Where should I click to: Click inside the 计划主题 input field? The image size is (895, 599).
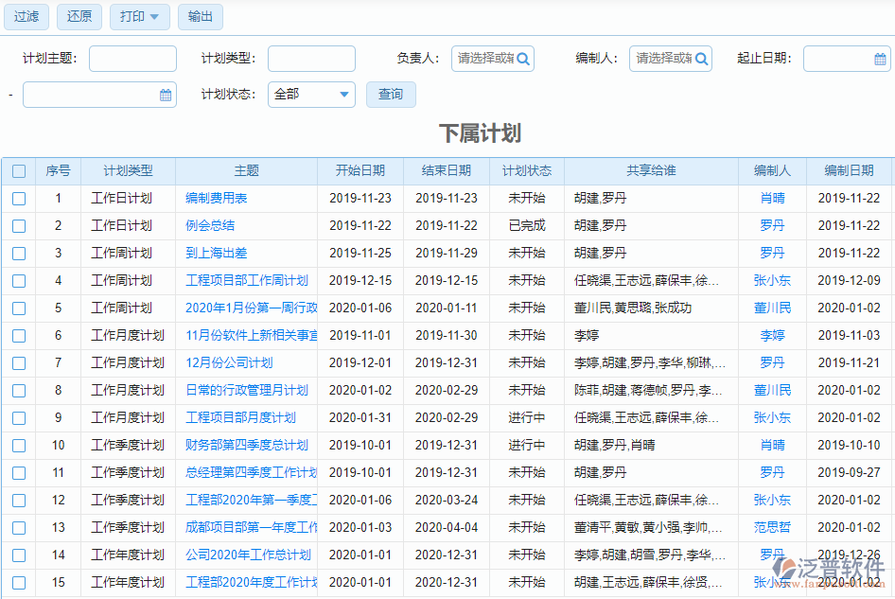pyautogui.click(x=132, y=58)
